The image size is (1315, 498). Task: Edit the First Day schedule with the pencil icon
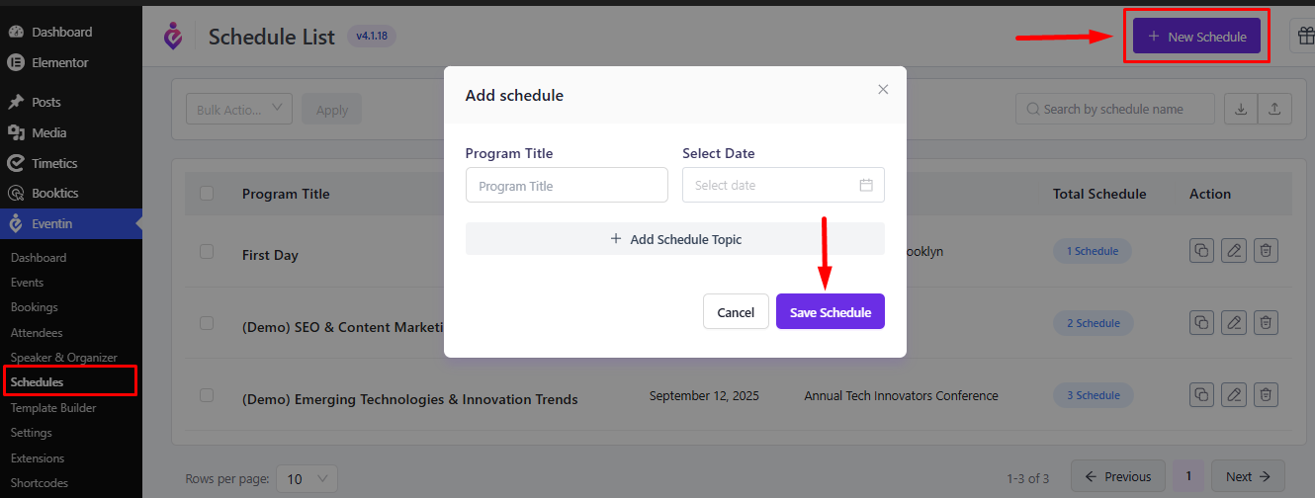[1233, 251]
